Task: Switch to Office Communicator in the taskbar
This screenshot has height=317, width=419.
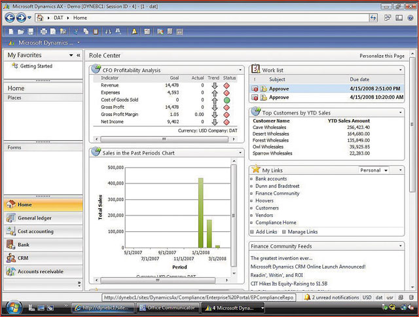Action: [168, 308]
